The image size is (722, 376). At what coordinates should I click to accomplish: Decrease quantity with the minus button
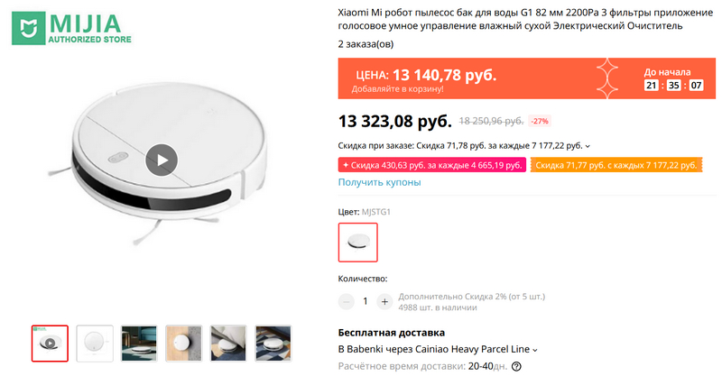click(x=347, y=302)
